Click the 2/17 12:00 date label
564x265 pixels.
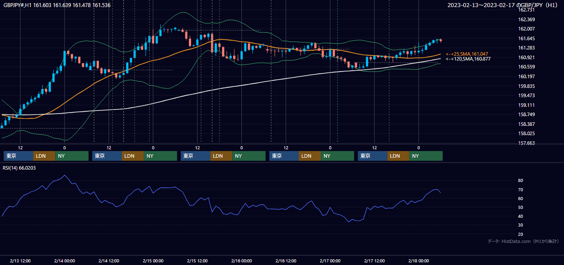(x=374, y=261)
